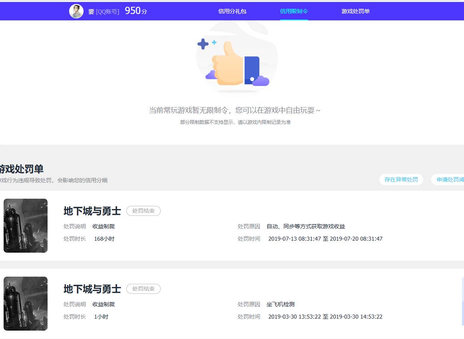Open the active 信用限制令 tab
The height and width of the screenshot is (339, 464).
pyautogui.click(x=294, y=12)
